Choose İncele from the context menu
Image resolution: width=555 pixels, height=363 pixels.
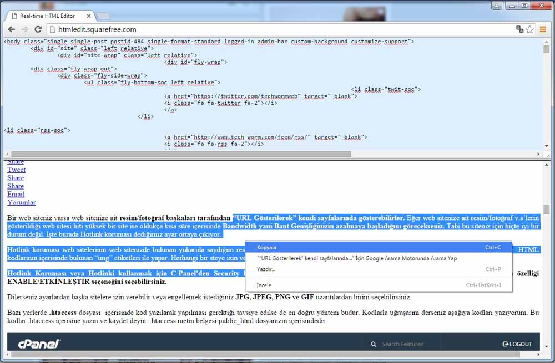pyautogui.click(x=264, y=285)
